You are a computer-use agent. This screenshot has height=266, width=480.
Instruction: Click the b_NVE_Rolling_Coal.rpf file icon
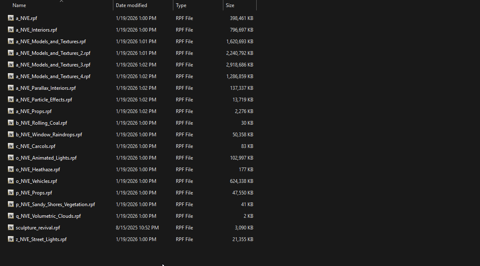tap(11, 123)
